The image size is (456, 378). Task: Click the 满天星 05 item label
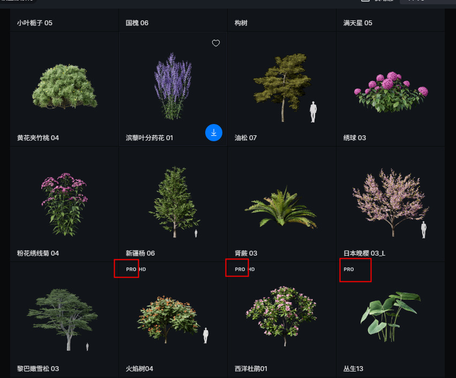[357, 23]
